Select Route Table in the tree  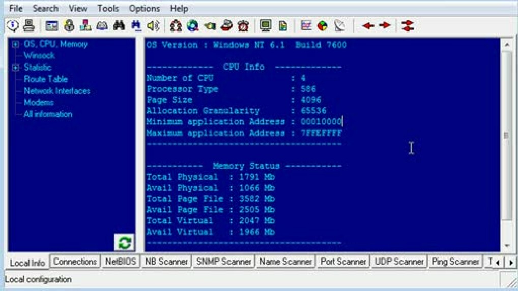pyautogui.click(x=45, y=79)
